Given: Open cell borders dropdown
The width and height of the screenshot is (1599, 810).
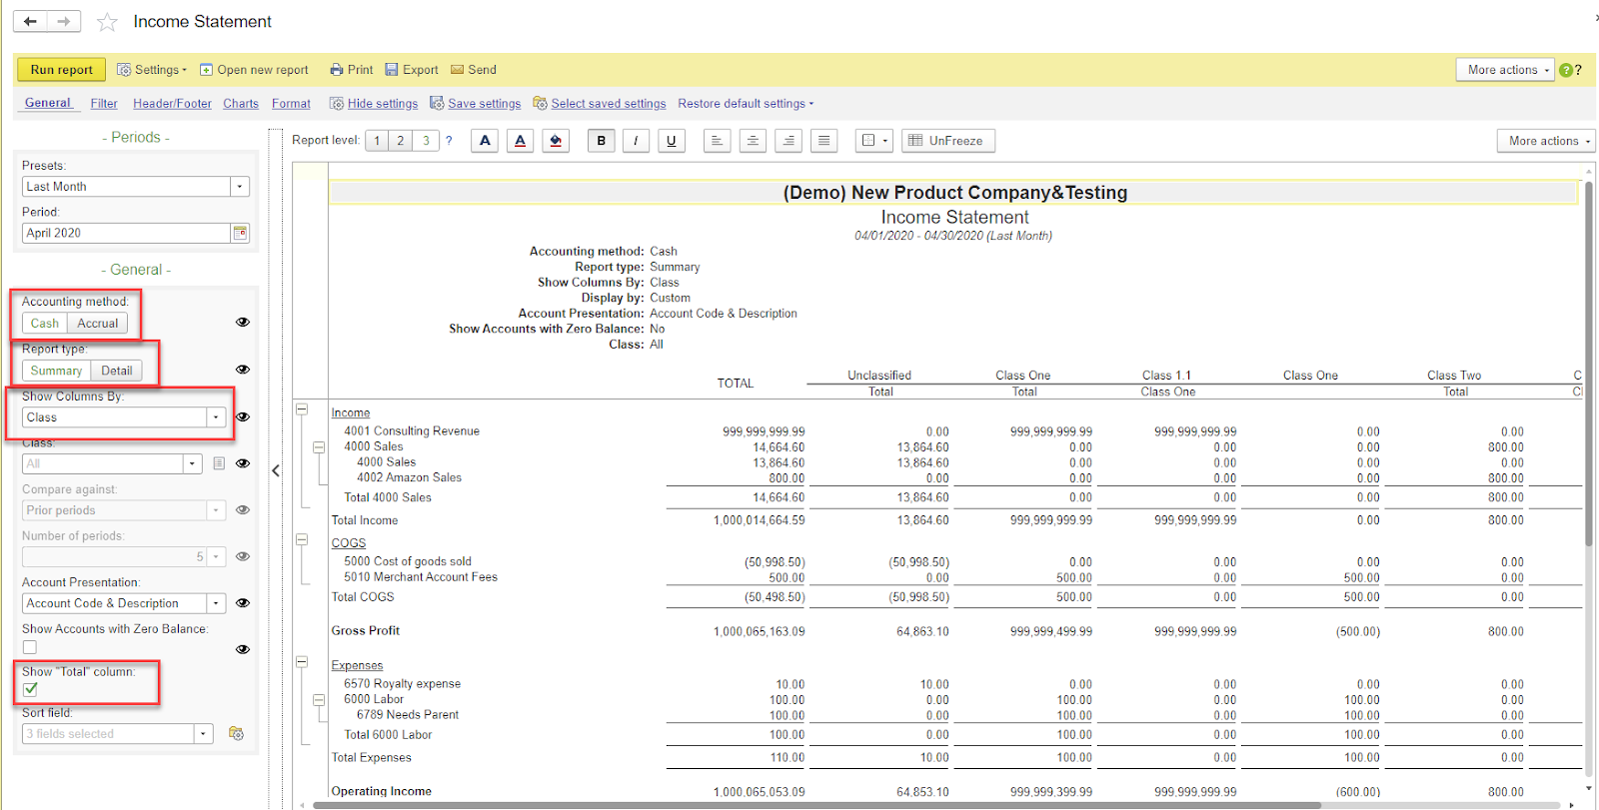Looking at the screenshot, I should coord(873,141).
